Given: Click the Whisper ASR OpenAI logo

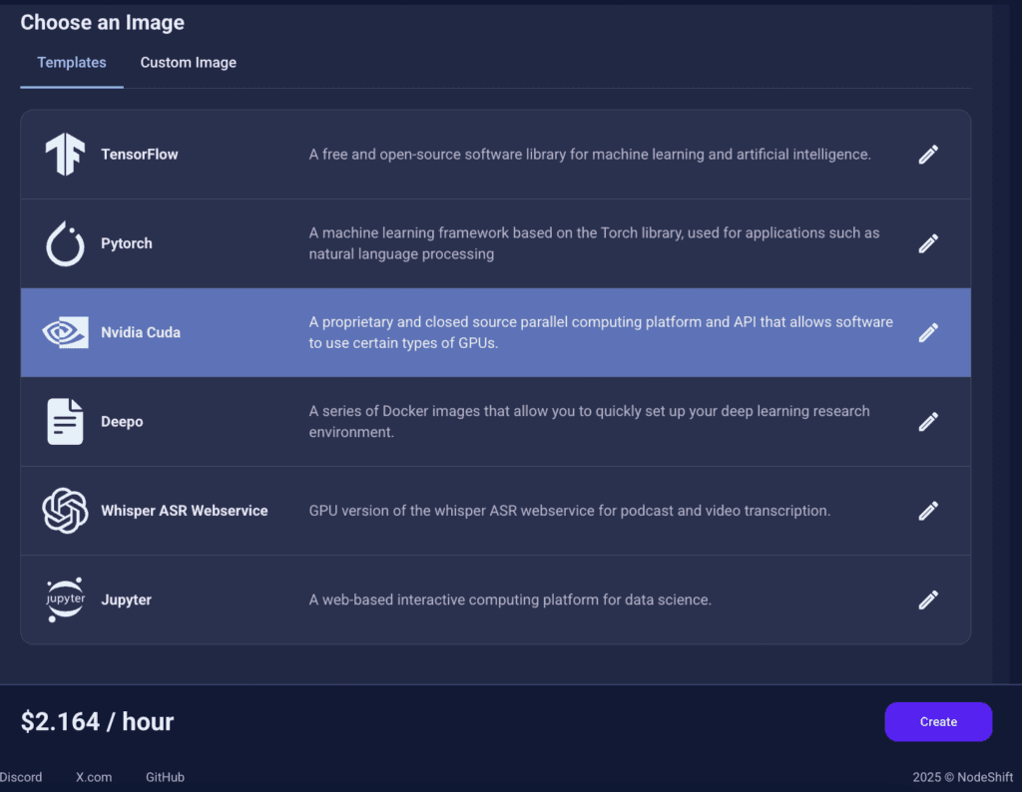Looking at the screenshot, I should pyautogui.click(x=65, y=511).
